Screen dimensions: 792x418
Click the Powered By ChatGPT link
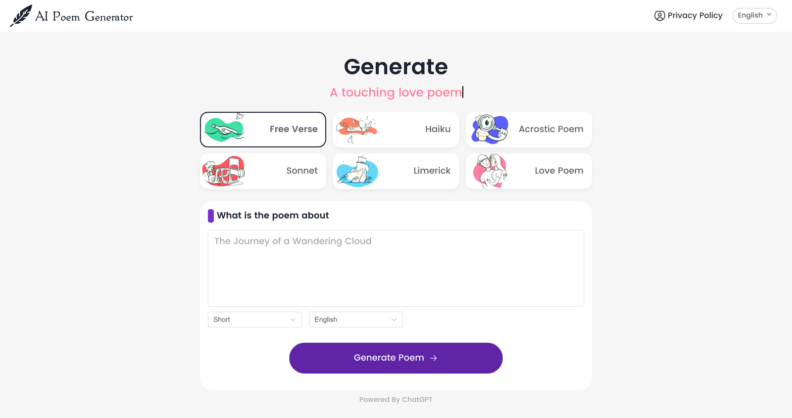pyautogui.click(x=396, y=399)
